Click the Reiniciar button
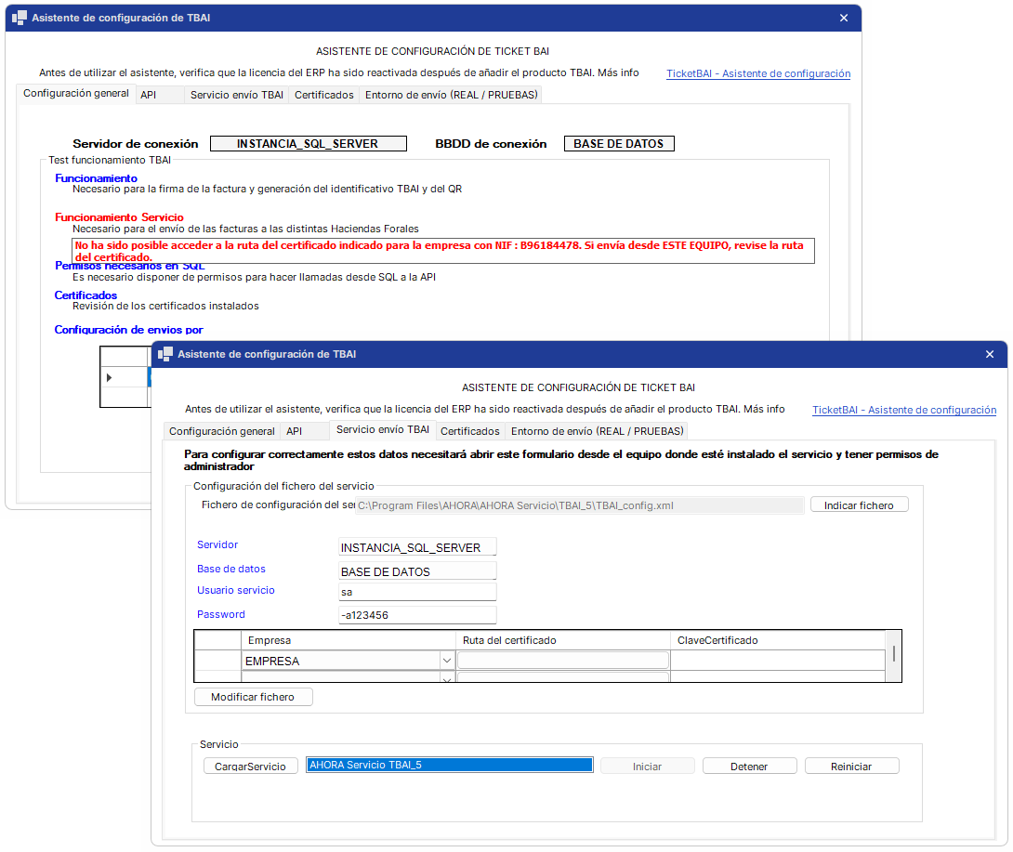Viewport: 1013px width, 852px height. [851, 767]
